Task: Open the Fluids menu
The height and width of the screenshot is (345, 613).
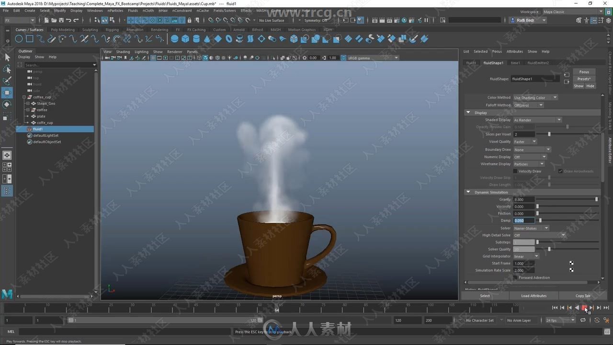Action: (133, 11)
